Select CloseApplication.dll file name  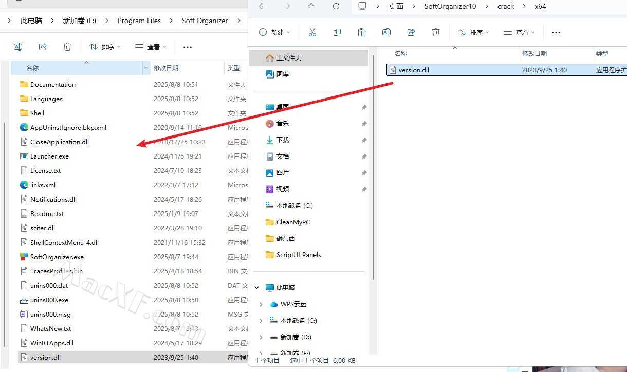click(x=60, y=142)
